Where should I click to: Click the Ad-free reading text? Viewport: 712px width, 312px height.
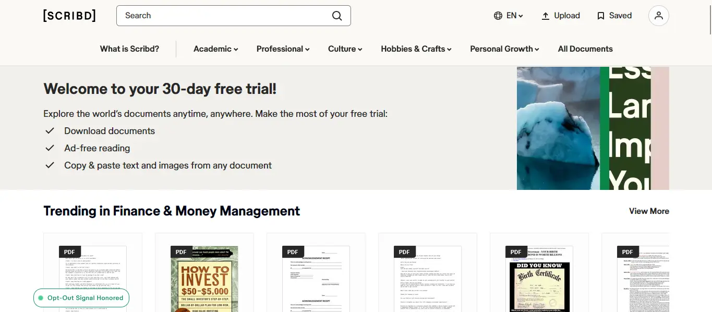tap(97, 148)
